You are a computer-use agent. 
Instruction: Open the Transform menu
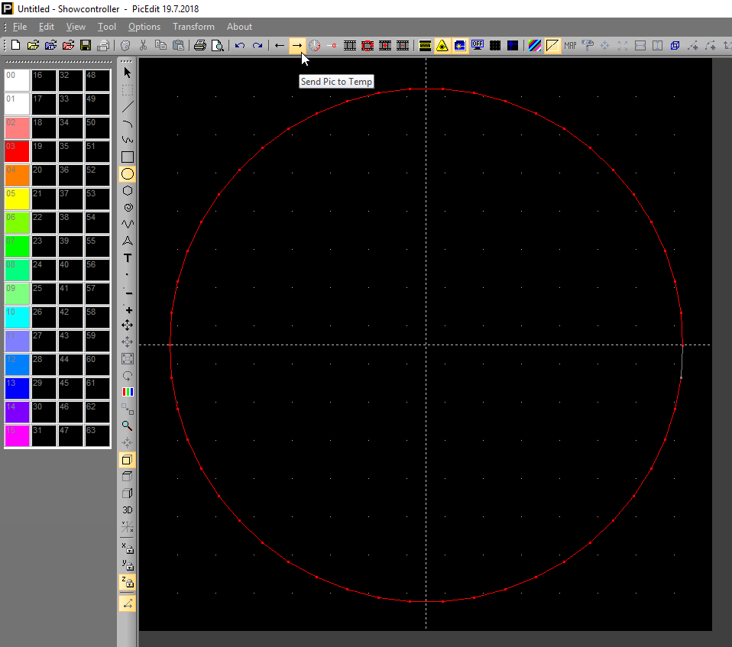point(193,27)
